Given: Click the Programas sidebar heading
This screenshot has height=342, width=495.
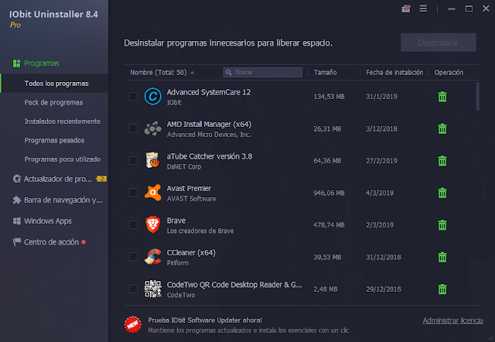Looking at the screenshot, I should (41, 63).
